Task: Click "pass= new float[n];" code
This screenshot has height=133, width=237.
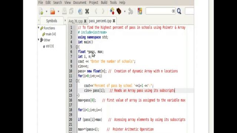Action: [92, 71]
